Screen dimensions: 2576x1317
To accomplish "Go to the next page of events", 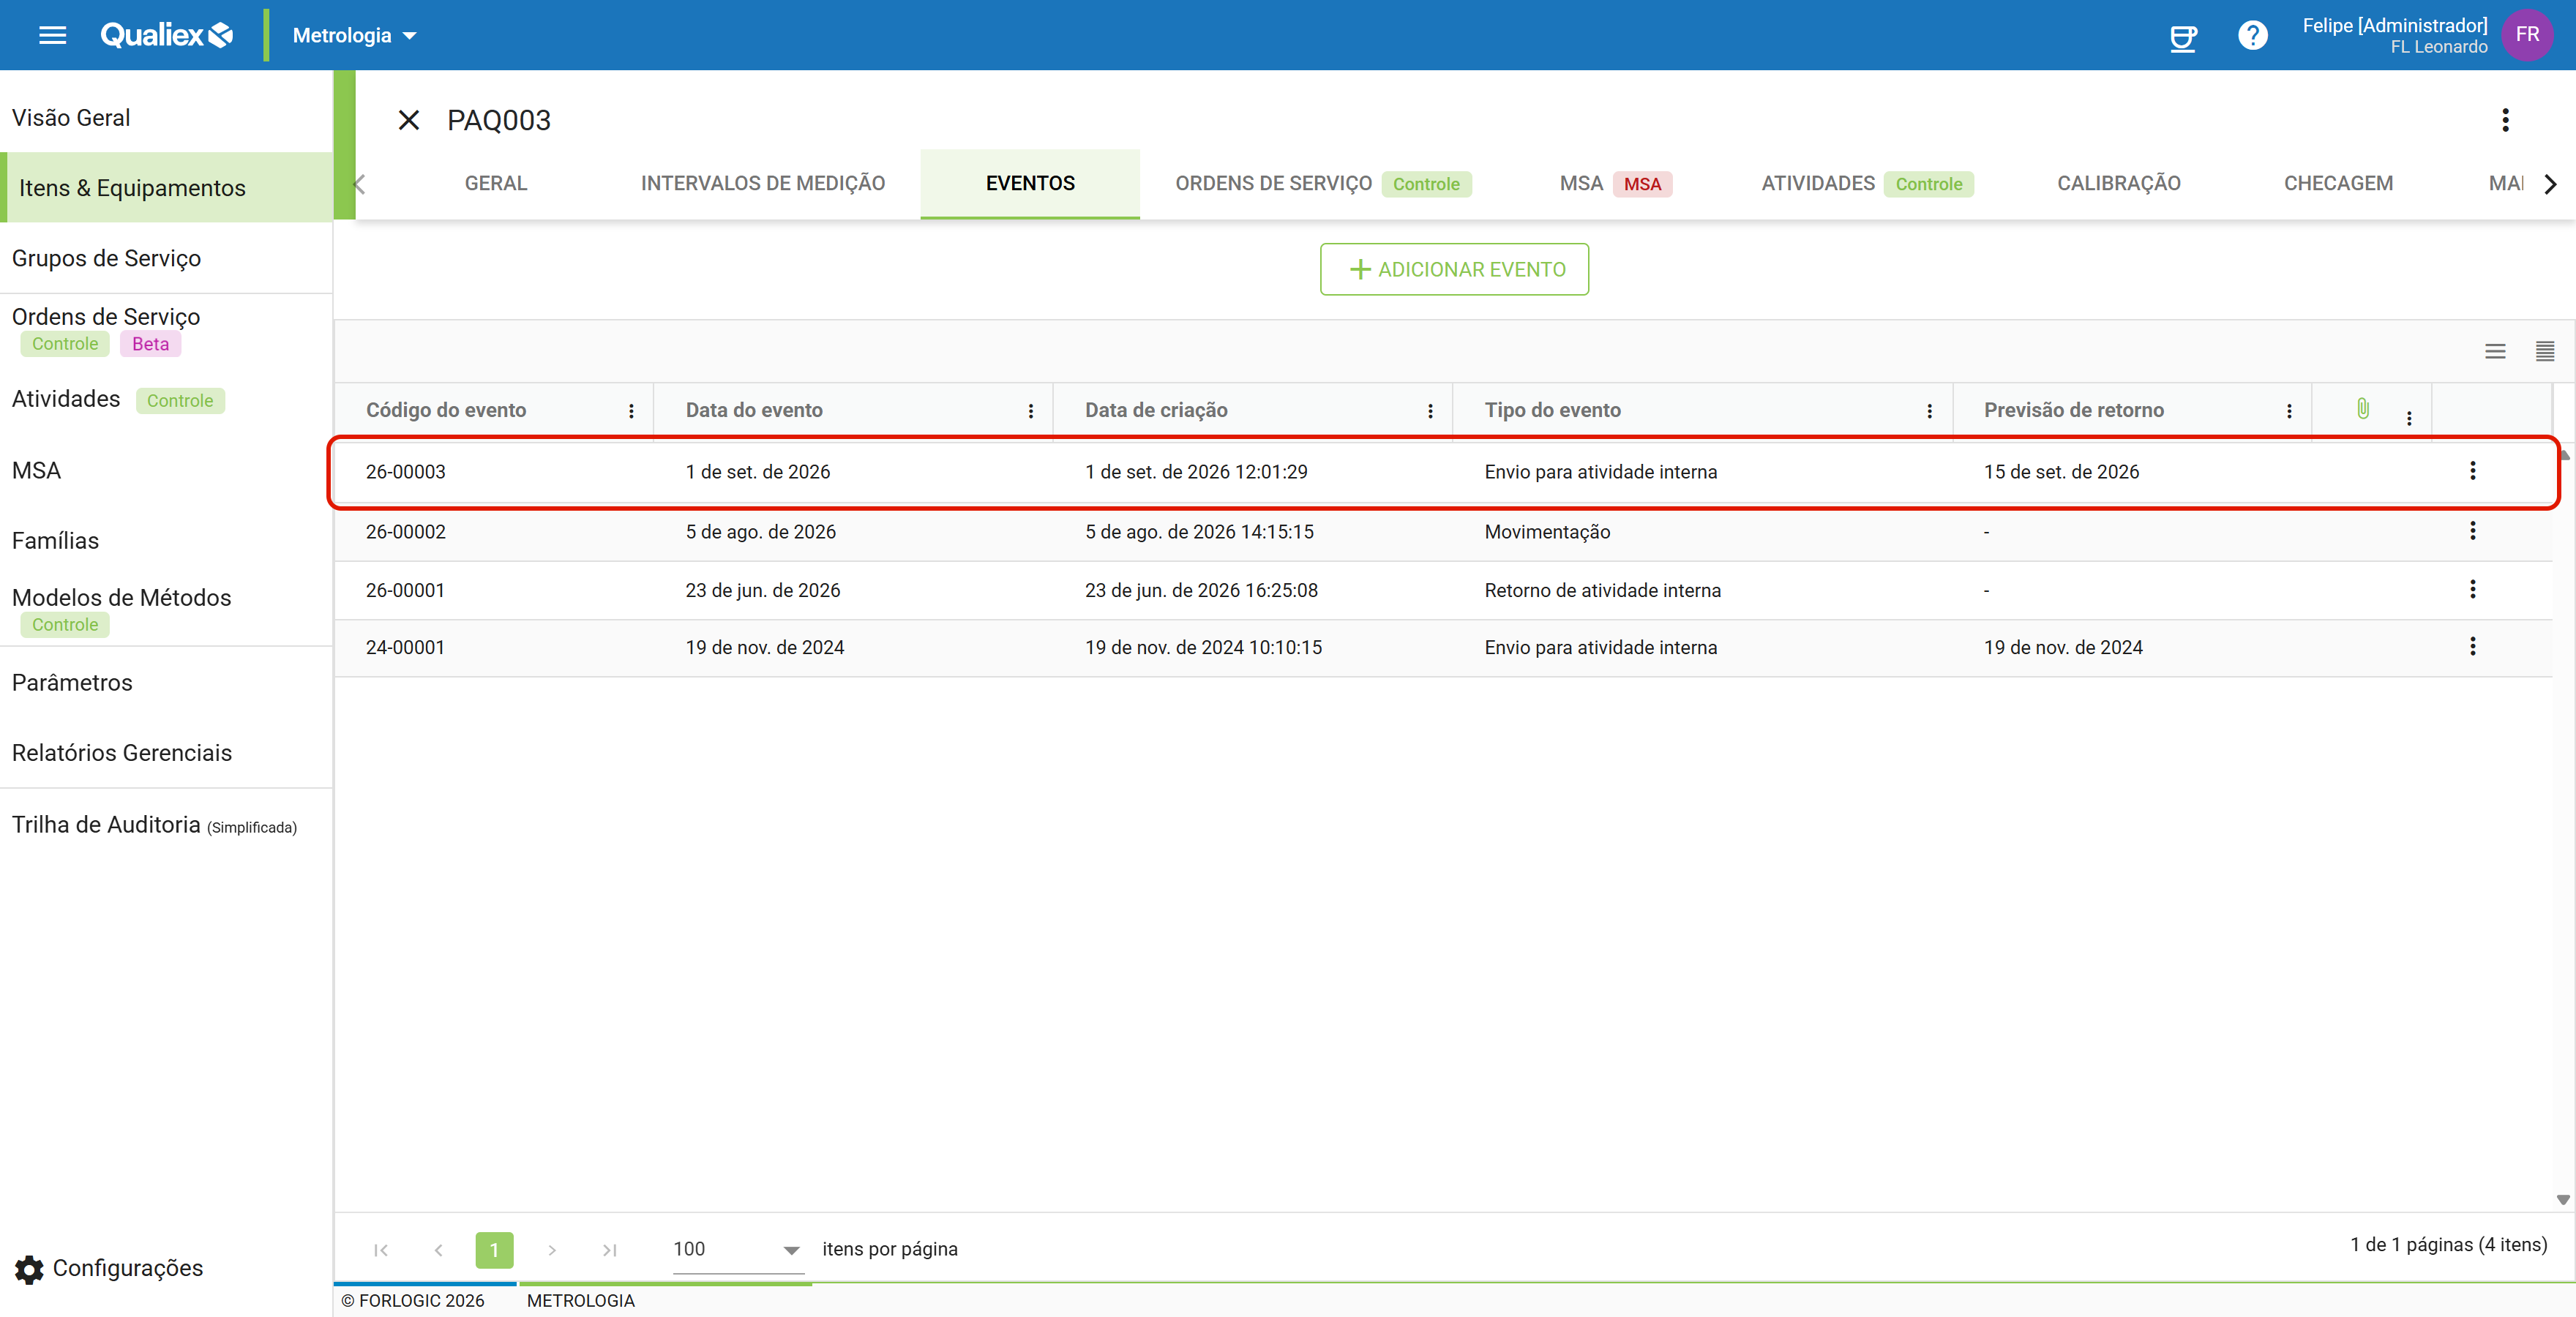I will [552, 1250].
